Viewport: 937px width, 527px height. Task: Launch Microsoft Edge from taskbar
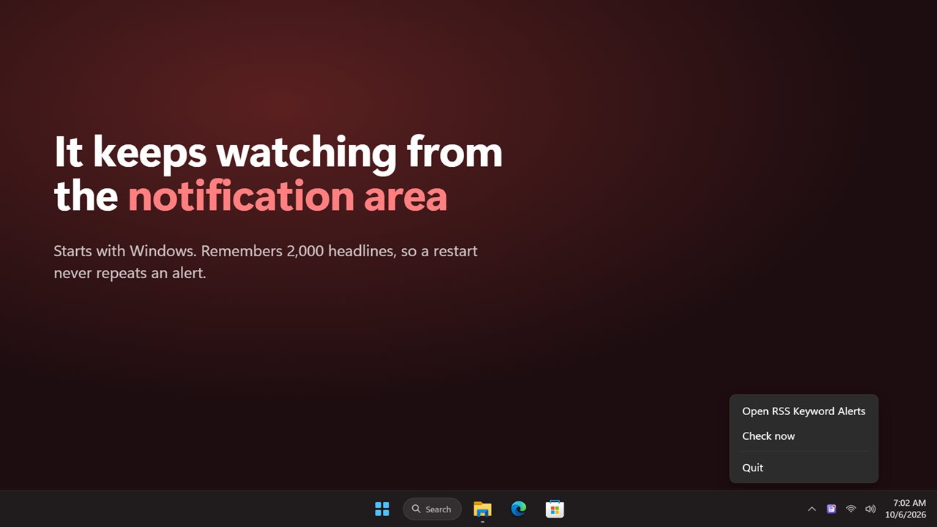519,509
